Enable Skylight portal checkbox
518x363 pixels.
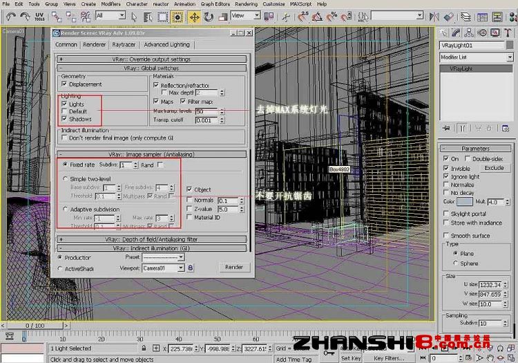click(446, 214)
